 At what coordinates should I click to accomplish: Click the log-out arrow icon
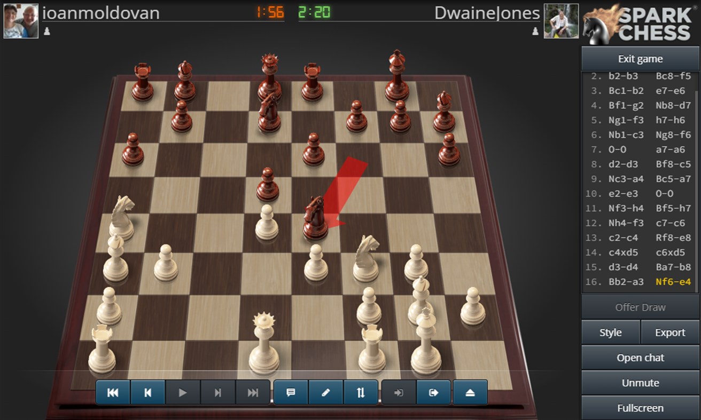coord(433,392)
